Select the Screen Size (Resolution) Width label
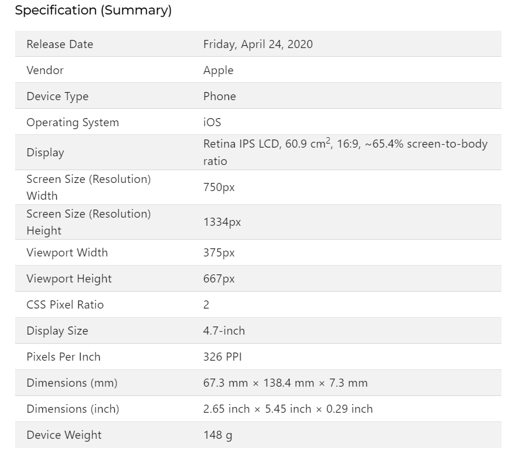The height and width of the screenshot is (455, 516). pyautogui.click(x=89, y=187)
